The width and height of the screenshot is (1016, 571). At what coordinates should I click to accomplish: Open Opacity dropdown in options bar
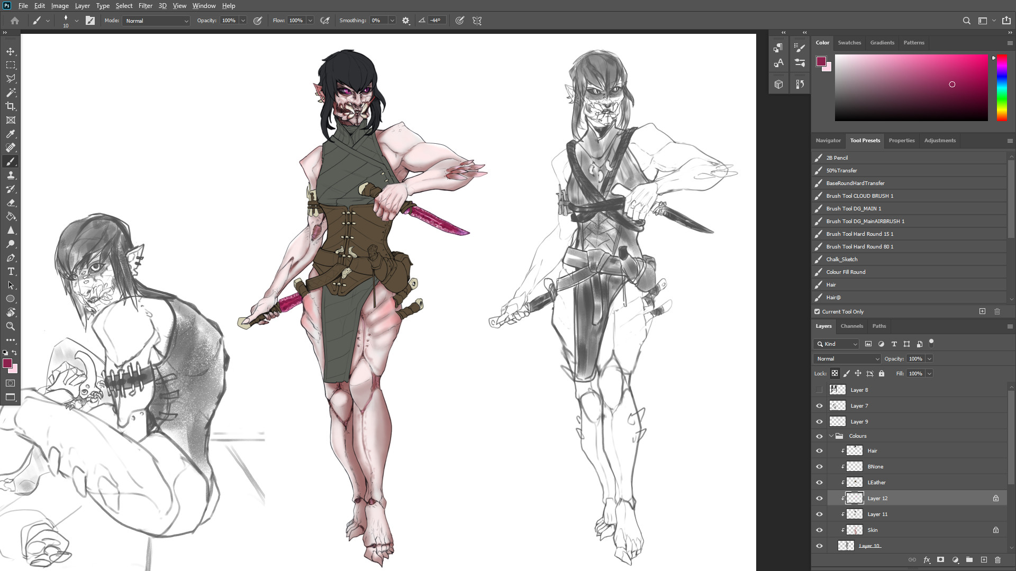243,21
